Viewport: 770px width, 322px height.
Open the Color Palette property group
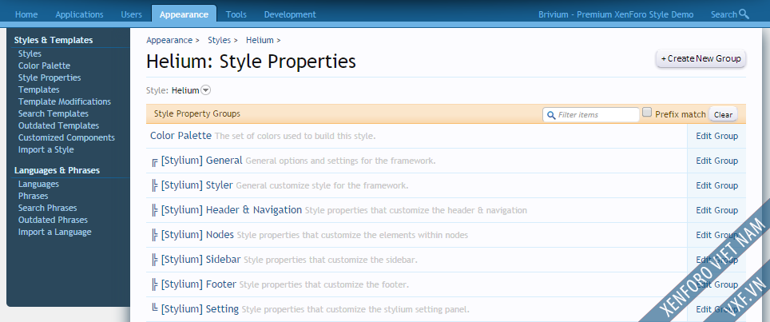tap(181, 136)
